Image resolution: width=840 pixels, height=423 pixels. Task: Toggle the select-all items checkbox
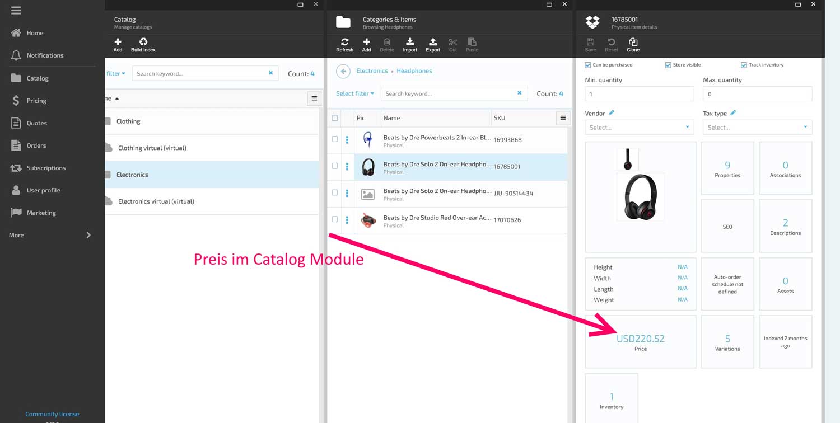[335, 118]
